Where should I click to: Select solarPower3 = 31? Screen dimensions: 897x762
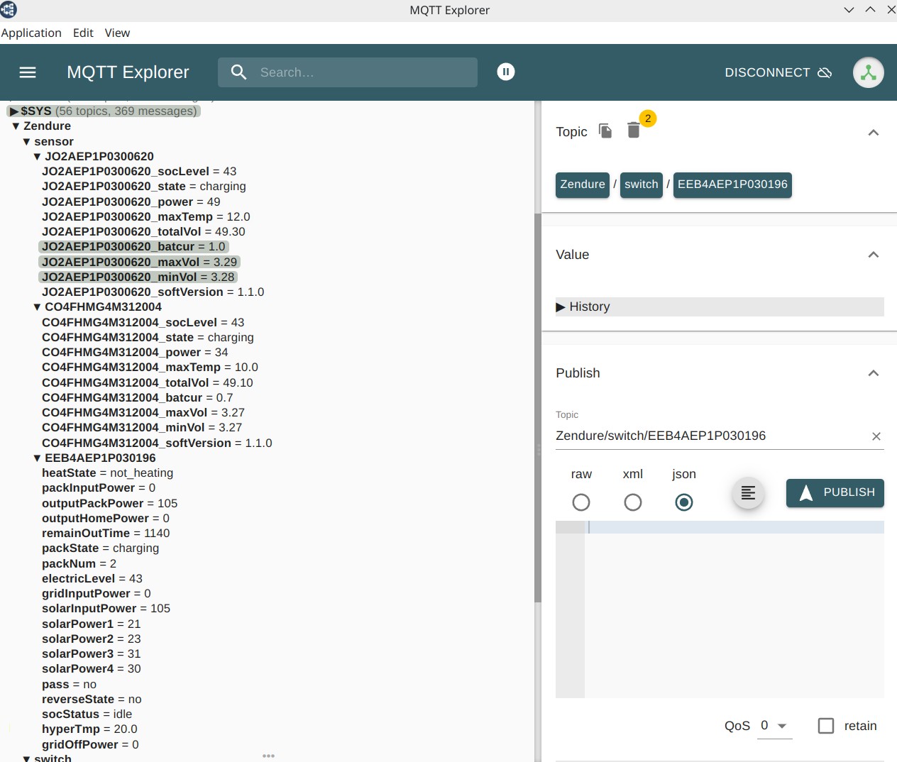tap(91, 654)
